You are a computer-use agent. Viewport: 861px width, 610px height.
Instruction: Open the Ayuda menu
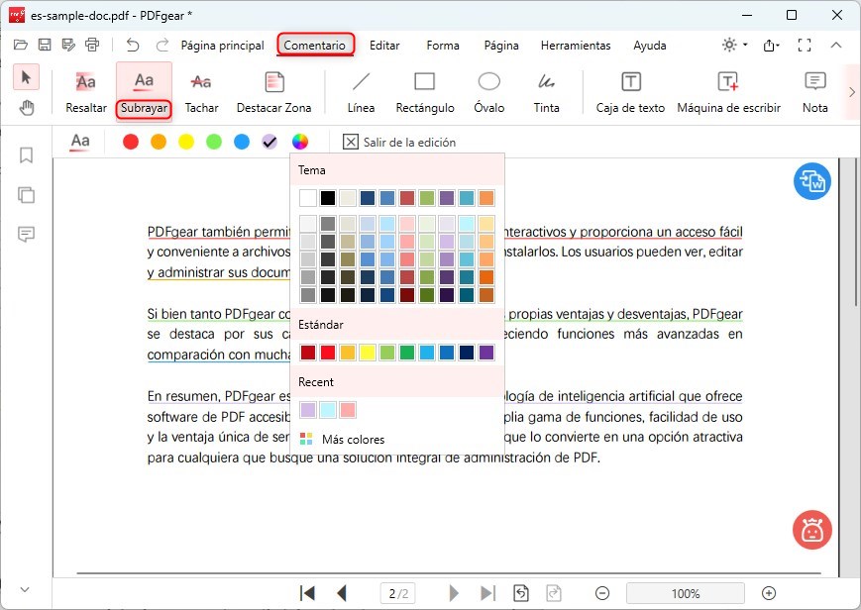pyautogui.click(x=650, y=45)
